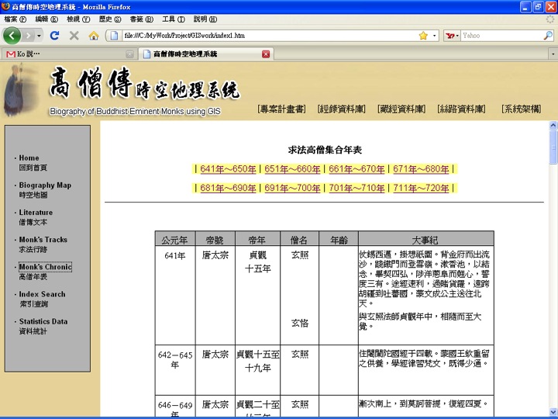Click the stop loading X icon

74,35
